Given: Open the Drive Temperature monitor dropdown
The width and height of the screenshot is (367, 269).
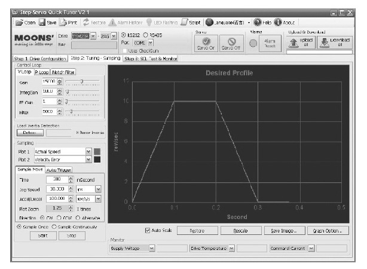Looking at the screenshot, I should [x=231, y=248].
